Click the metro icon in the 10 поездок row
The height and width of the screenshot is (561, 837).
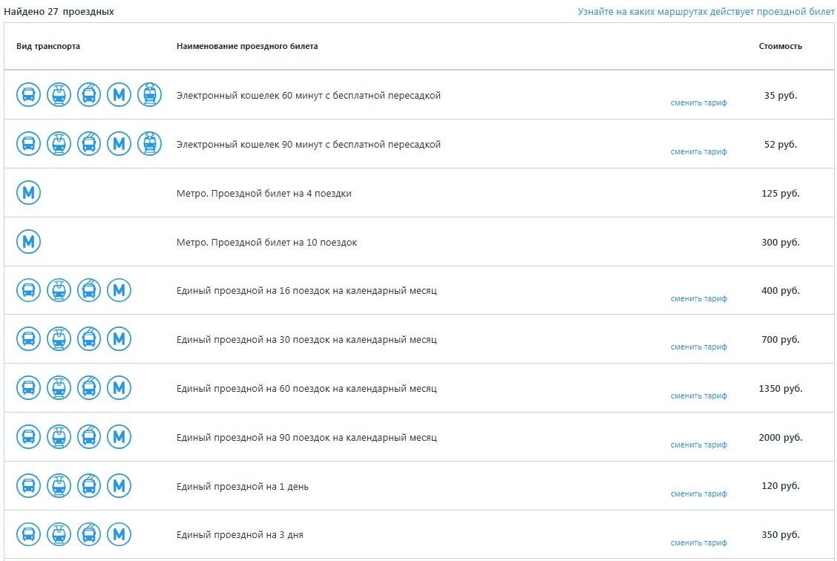tap(28, 242)
